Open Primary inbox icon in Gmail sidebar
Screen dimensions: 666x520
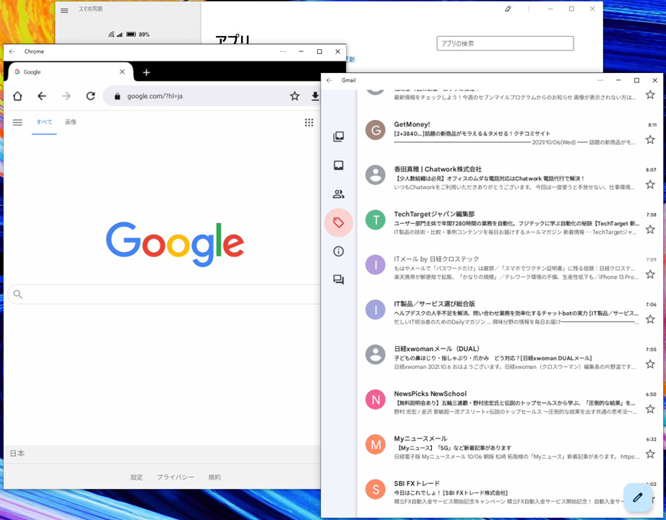click(339, 165)
